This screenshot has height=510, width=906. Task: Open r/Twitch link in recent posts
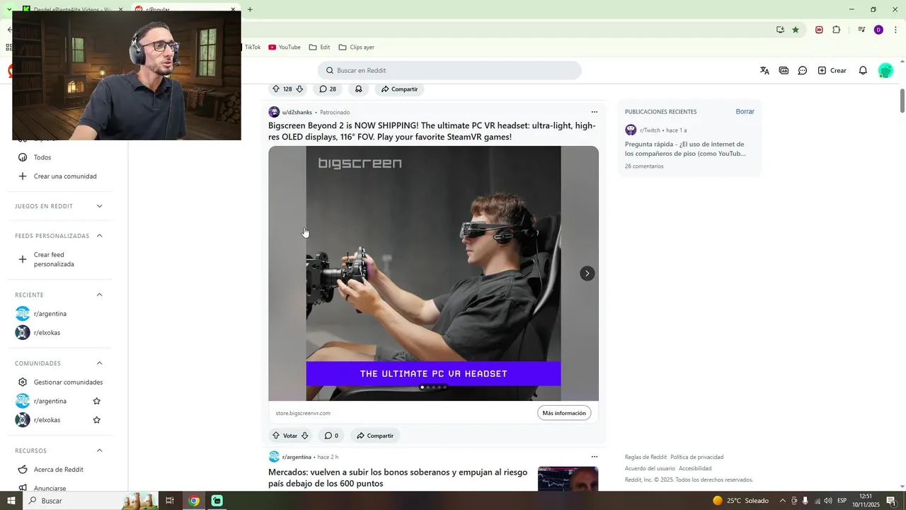pyautogui.click(x=650, y=130)
